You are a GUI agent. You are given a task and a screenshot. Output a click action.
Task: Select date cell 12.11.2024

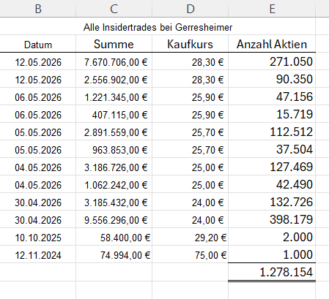click(x=38, y=255)
